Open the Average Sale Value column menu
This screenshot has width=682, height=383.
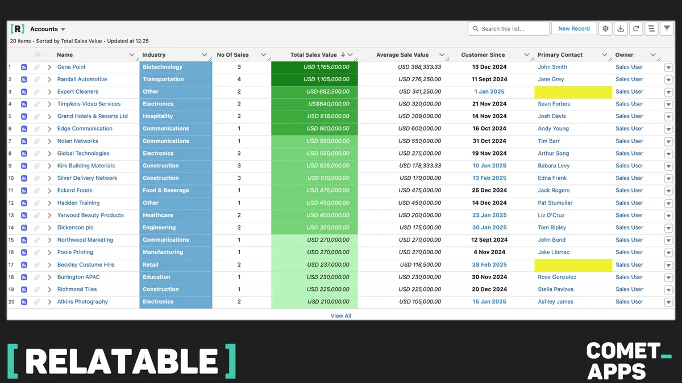coord(442,55)
